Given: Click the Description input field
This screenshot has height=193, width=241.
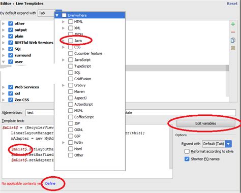Looking at the screenshot, I should [x=180, y=113].
